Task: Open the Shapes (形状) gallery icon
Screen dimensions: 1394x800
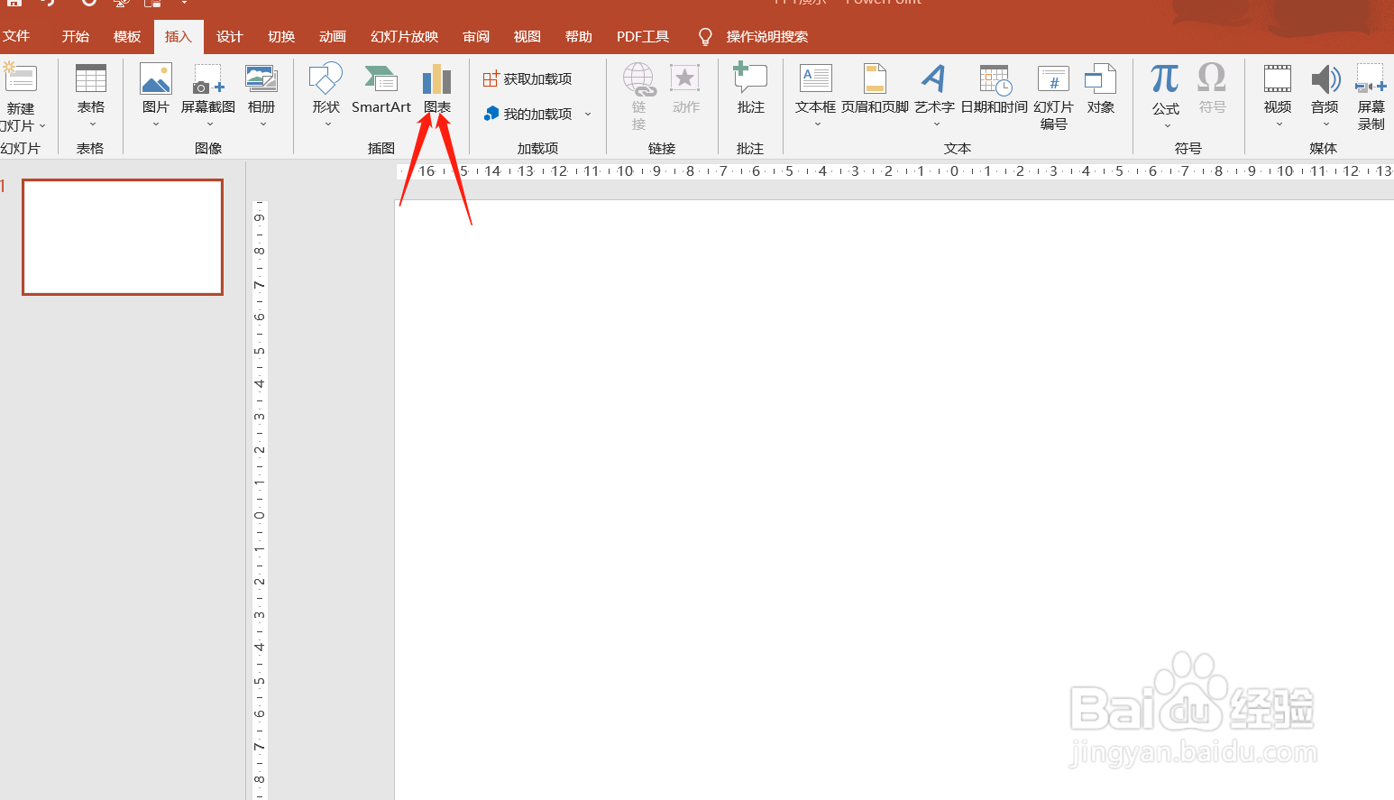Action: (x=326, y=79)
